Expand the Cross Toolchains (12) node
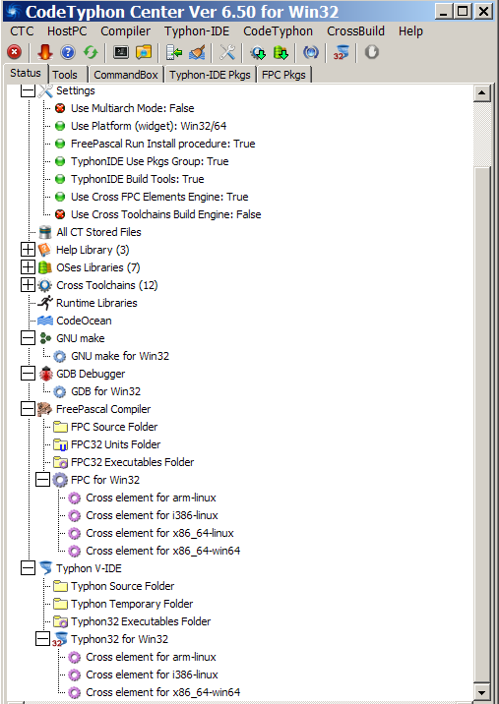 28,285
